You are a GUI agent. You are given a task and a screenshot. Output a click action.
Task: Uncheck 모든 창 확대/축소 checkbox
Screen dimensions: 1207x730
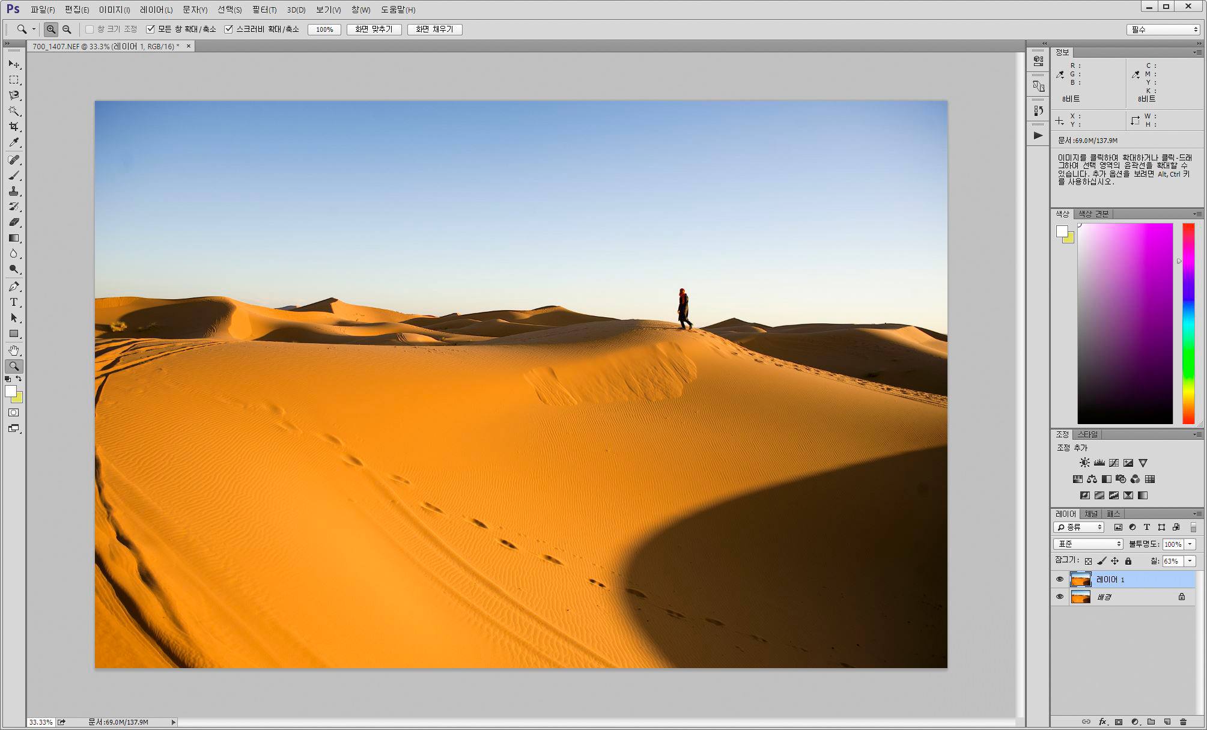(x=151, y=29)
